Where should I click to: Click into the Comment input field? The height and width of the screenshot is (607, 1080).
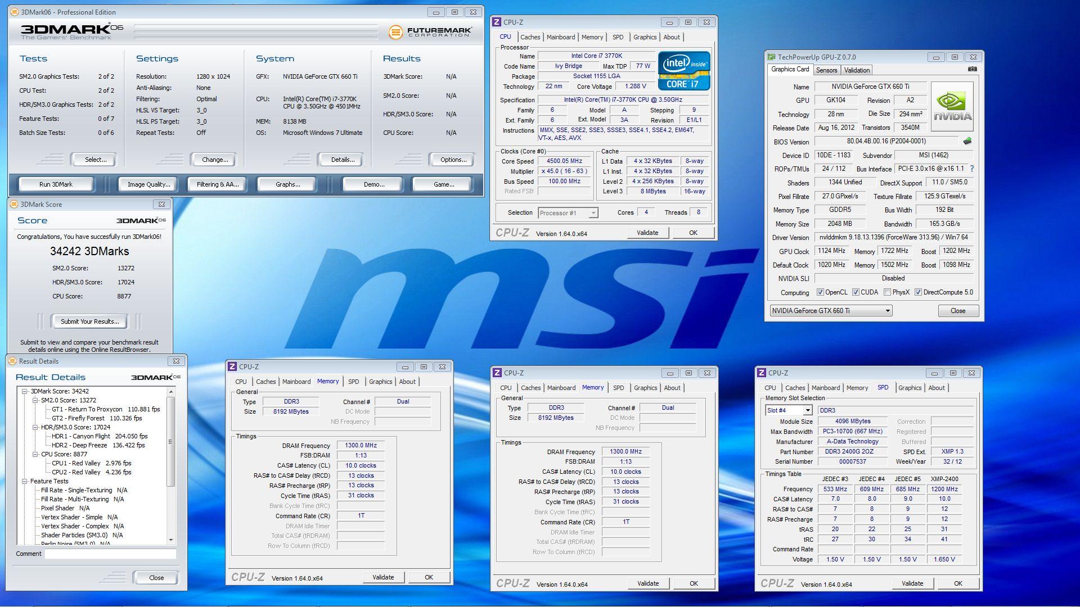[110, 554]
